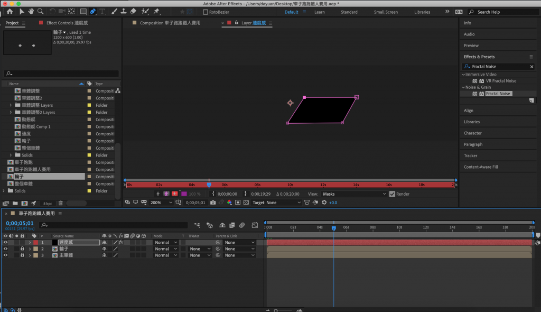This screenshot has width=541, height=312.
Task: Open the Composition 車子跑跑鐵人賽用 viewer tab
Action: (170, 23)
